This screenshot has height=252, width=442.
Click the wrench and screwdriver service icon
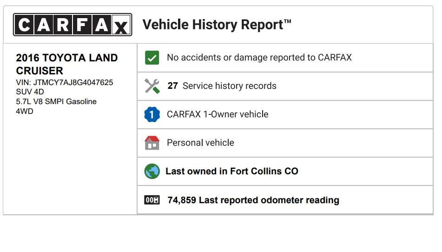click(x=152, y=86)
